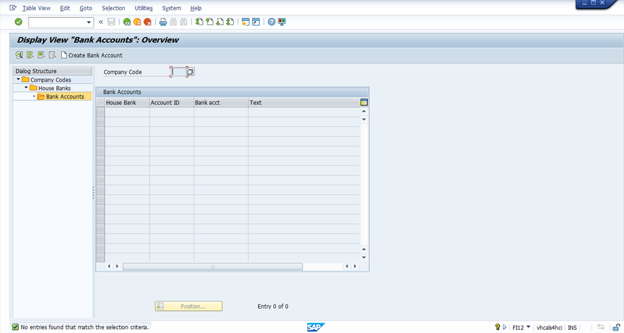
Task: Collapse the Company Codes tree node
Action: (19, 79)
